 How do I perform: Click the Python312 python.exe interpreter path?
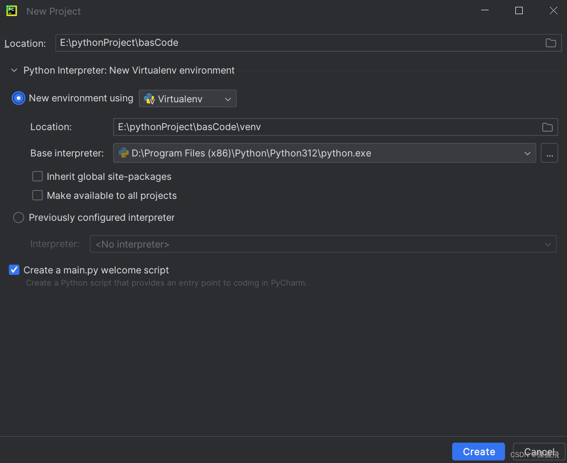[x=251, y=154]
